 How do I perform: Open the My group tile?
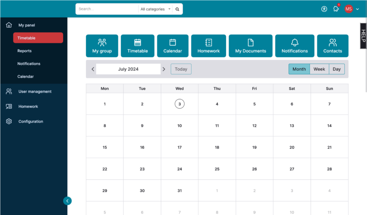click(x=102, y=46)
